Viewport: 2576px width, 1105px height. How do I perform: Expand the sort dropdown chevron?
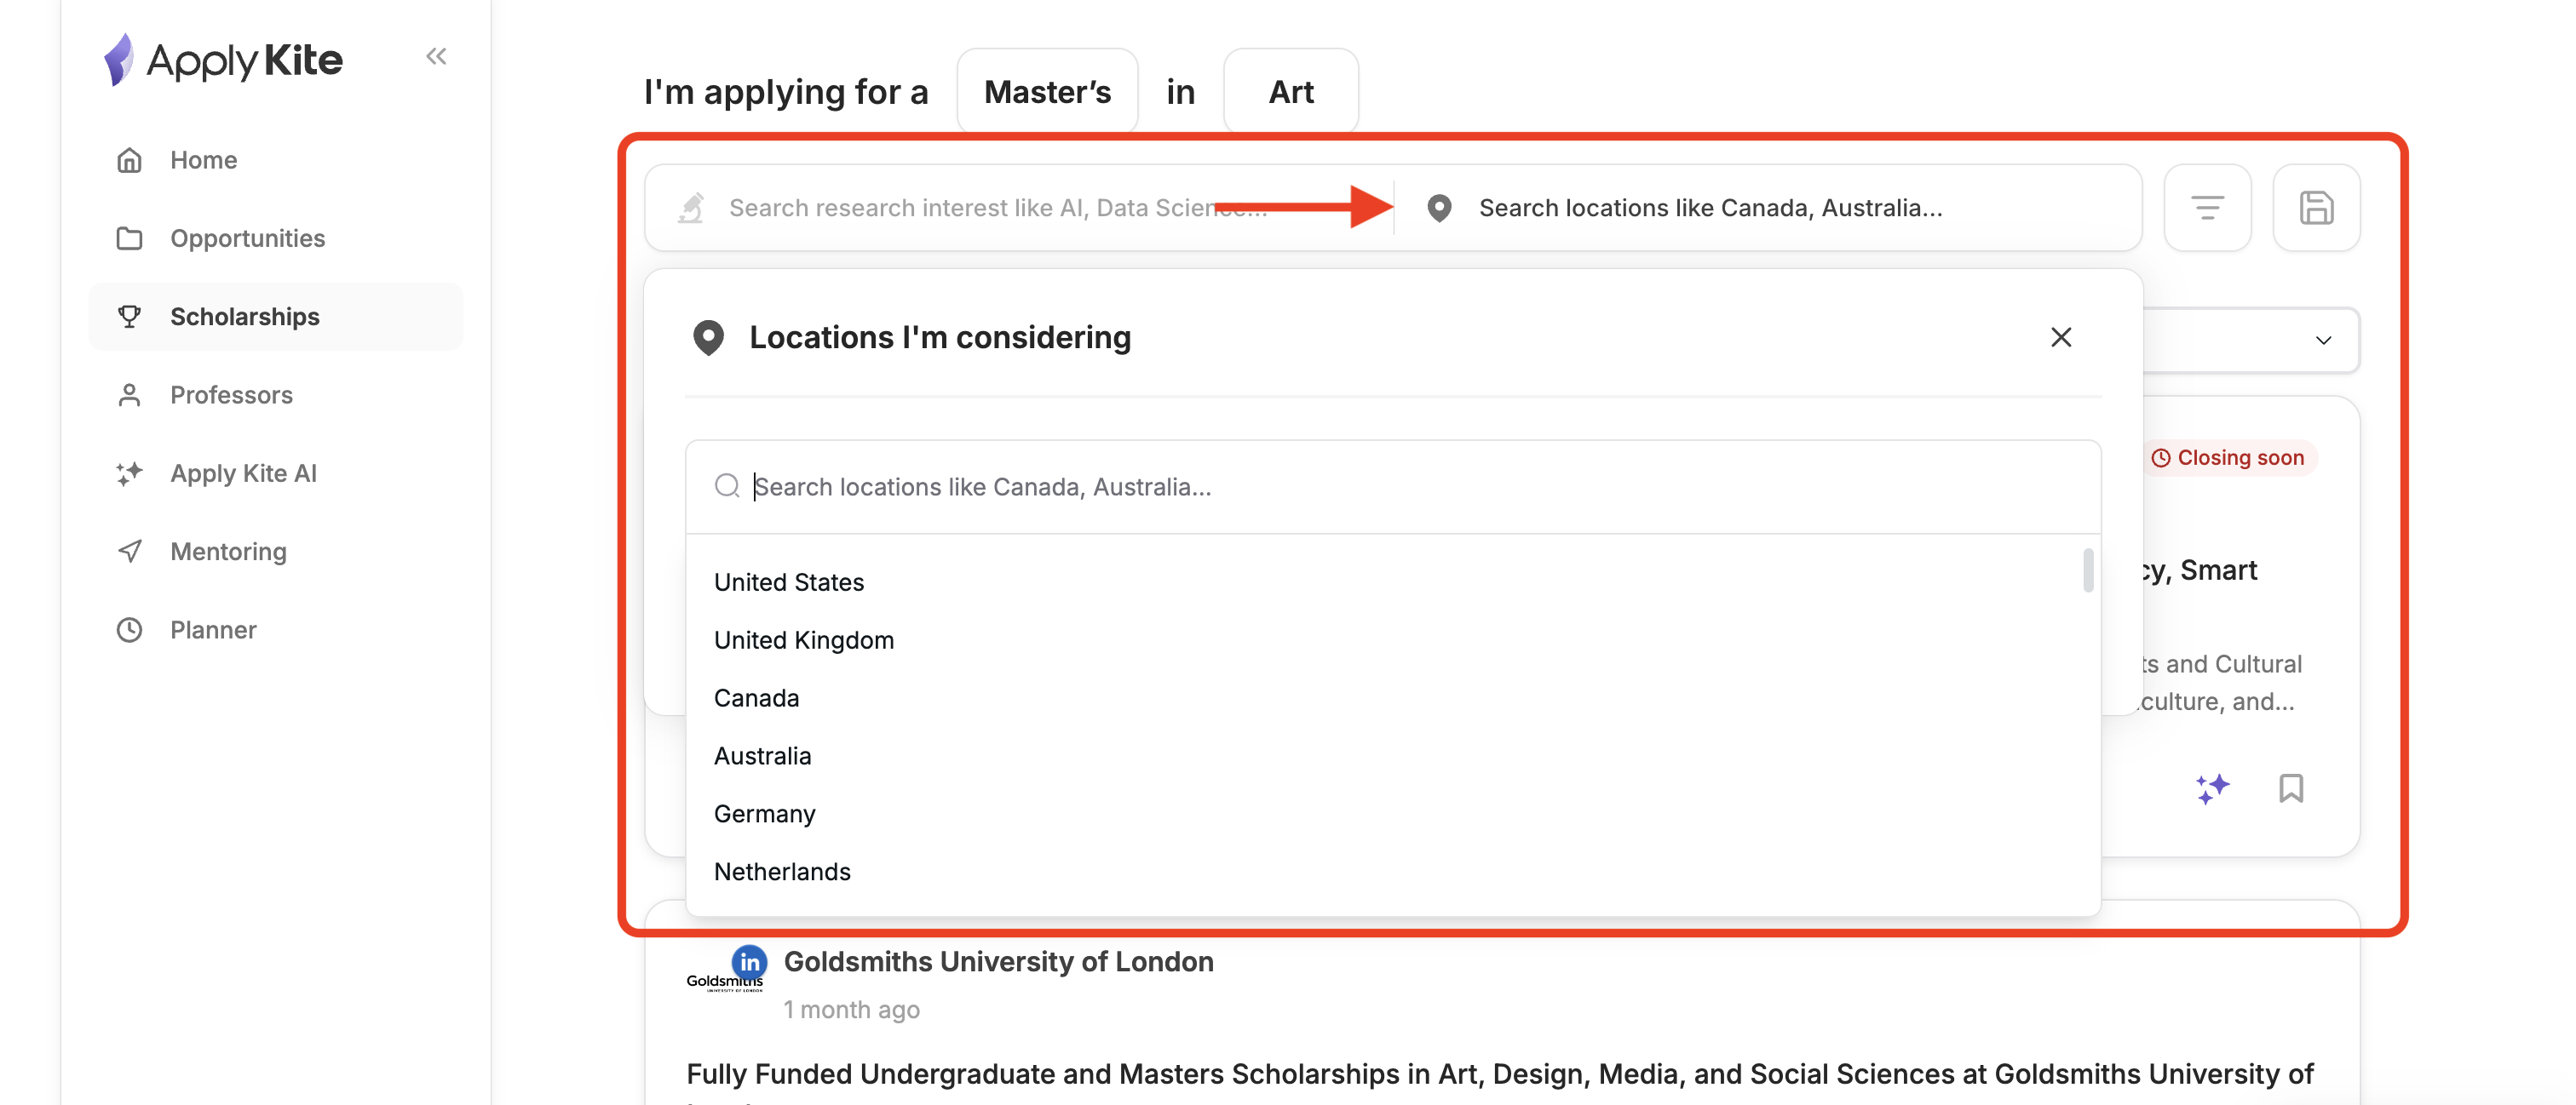2323,341
